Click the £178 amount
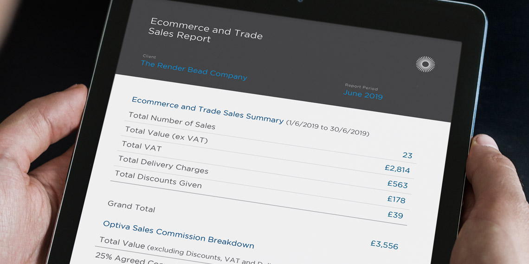The height and width of the screenshot is (264, 529). [x=396, y=200]
